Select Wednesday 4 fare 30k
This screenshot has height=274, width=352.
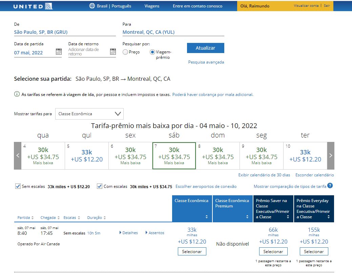43,155
